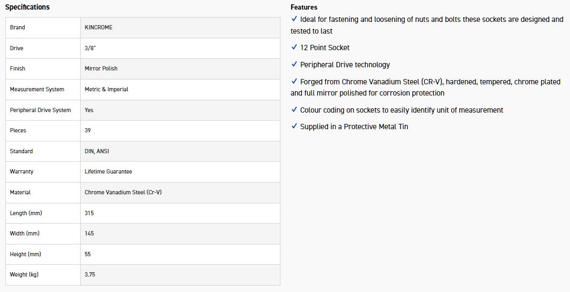This screenshot has height=292, width=570.
Task: Click the 3/8" drive value
Action: click(x=91, y=48)
